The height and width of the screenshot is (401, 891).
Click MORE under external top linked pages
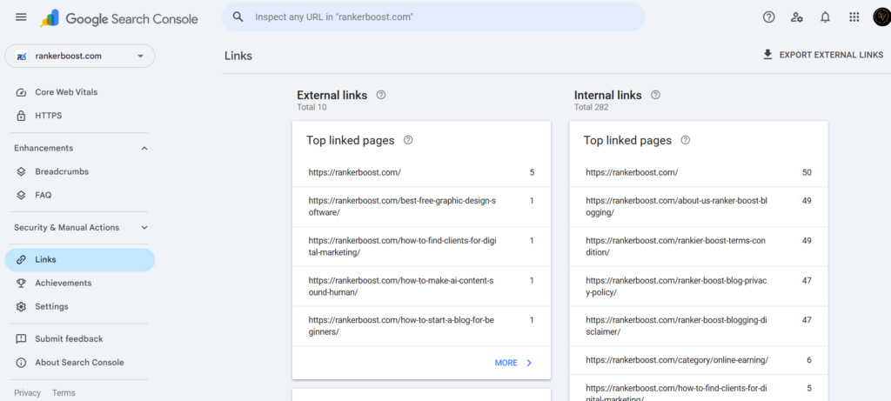click(x=513, y=363)
